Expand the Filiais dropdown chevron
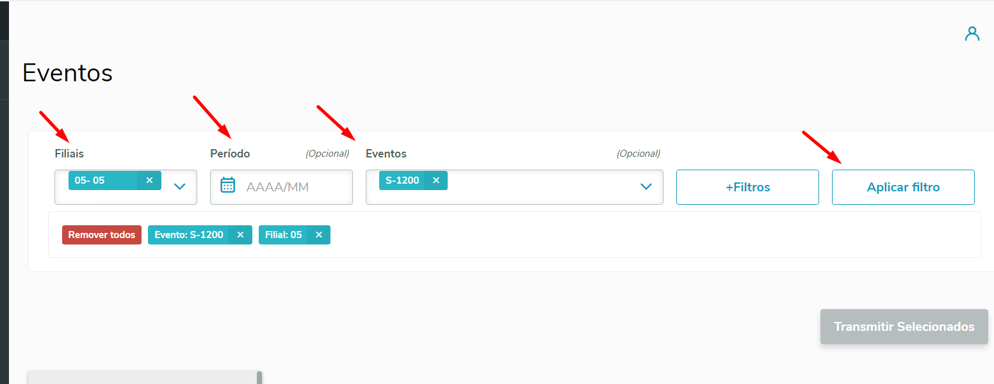Image resolution: width=994 pixels, height=384 pixels. click(x=180, y=187)
